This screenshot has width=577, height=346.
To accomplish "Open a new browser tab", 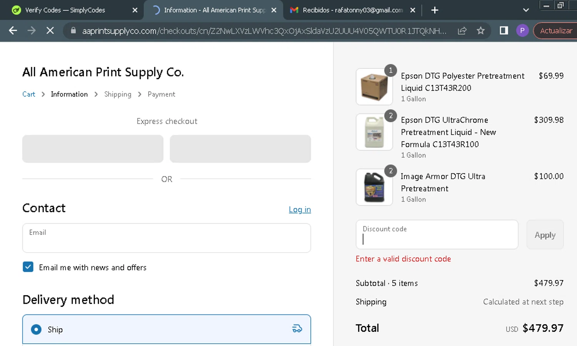I will [435, 10].
